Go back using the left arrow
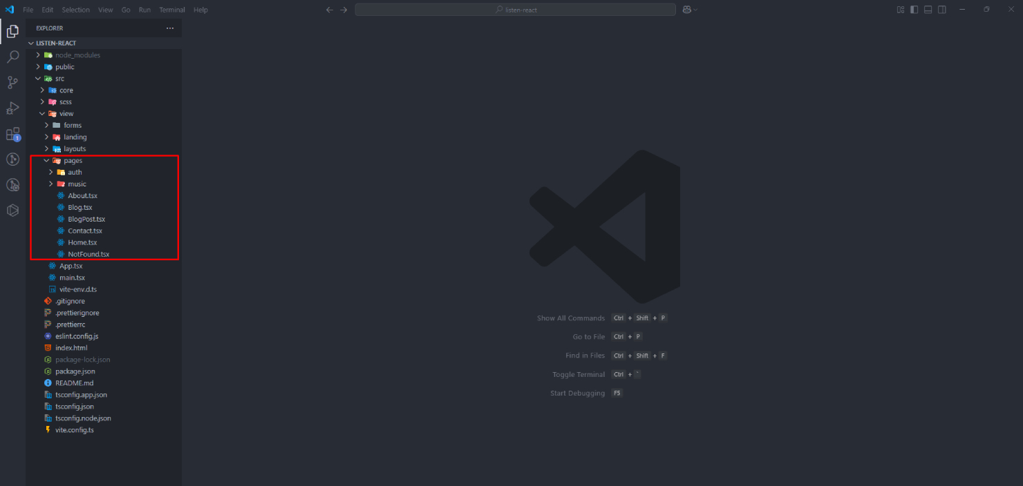Image resolution: width=1023 pixels, height=486 pixels. [x=330, y=10]
